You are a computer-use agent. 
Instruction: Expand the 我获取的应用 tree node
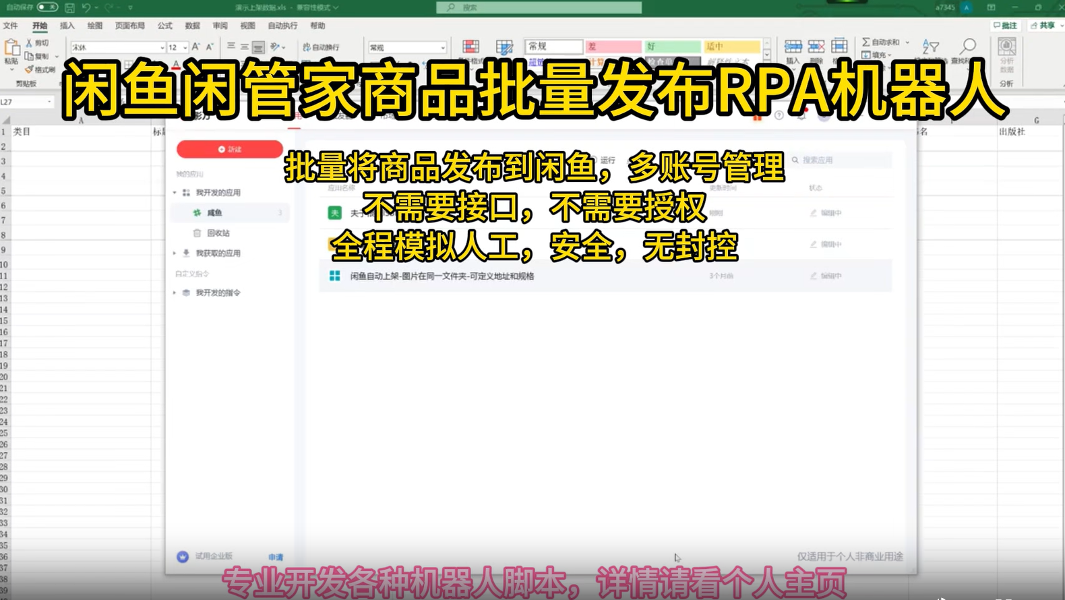click(x=175, y=253)
